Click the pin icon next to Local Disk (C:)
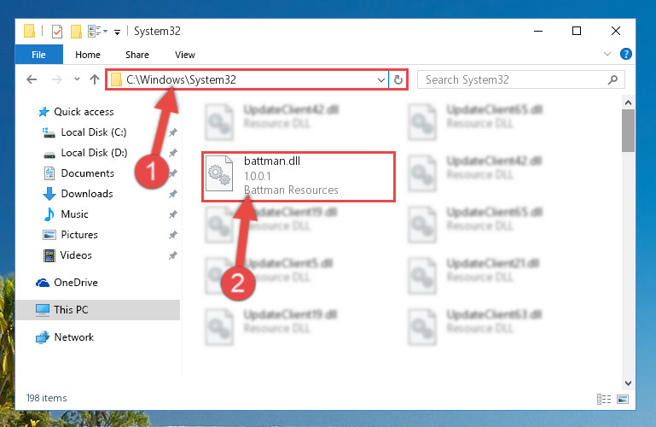Viewport: 656px width, 427px height. 172,132
